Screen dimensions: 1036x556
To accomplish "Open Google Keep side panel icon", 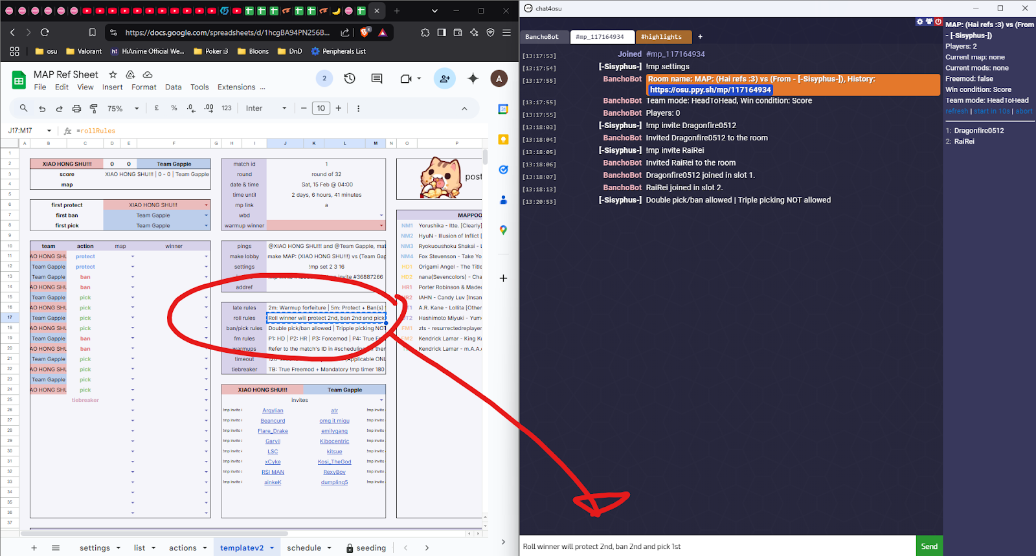I will point(503,140).
